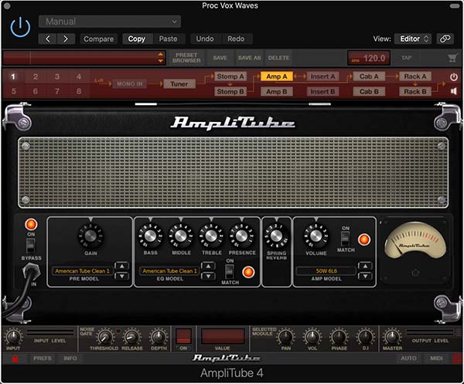Click the EQ match red LED
Image resolution: width=464 pixels, height=384 pixels.
pyautogui.click(x=248, y=272)
